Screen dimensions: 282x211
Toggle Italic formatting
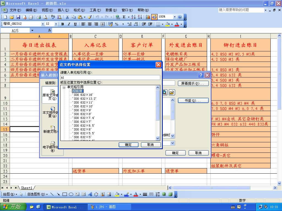(x=69, y=24)
